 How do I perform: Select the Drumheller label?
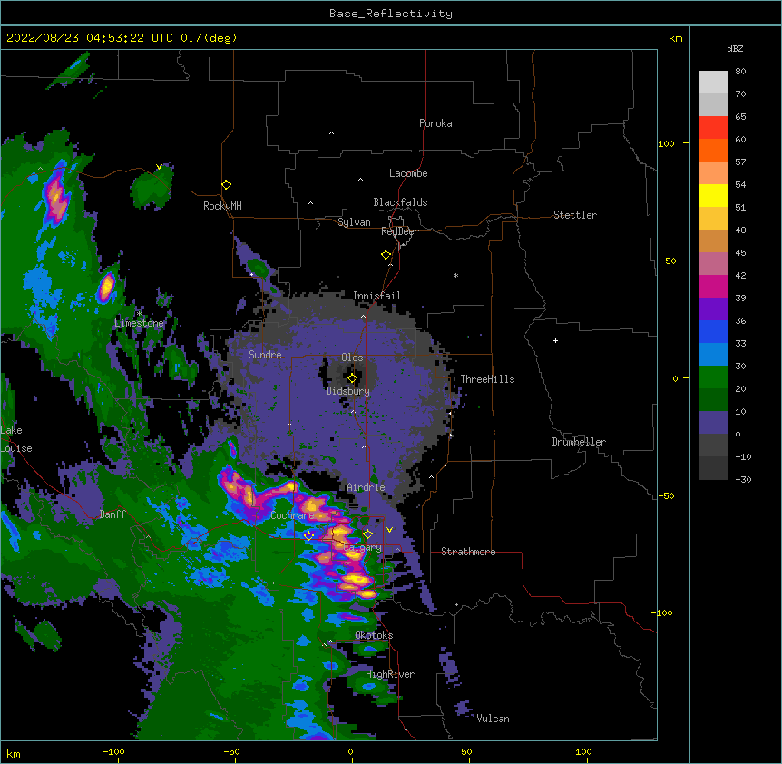click(579, 442)
